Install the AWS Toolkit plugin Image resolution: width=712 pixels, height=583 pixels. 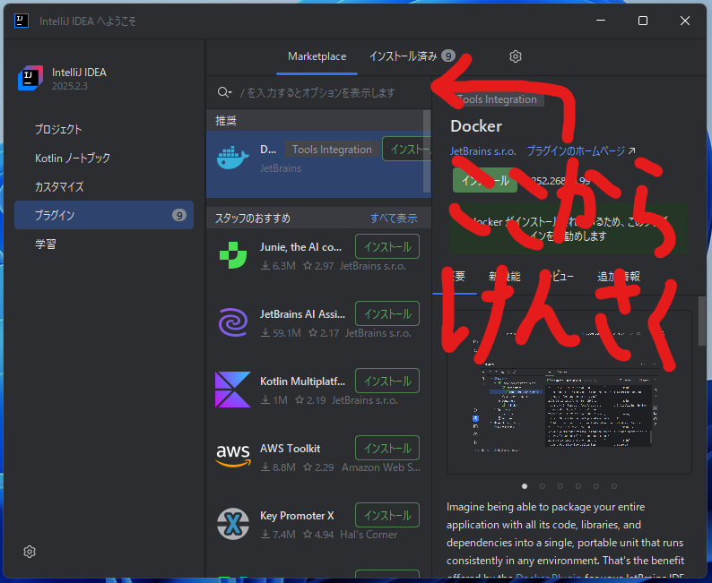pyautogui.click(x=387, y=448)
